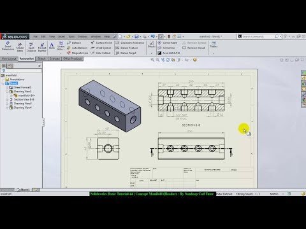This screenshot has height=229, width=306.
Task: Expand the Tables dropdown arrow
Action: 214,53
